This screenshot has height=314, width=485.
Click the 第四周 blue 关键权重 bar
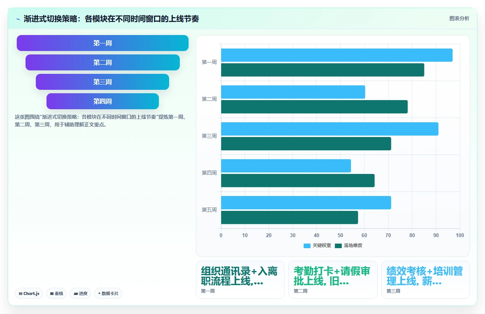(286, 166)
